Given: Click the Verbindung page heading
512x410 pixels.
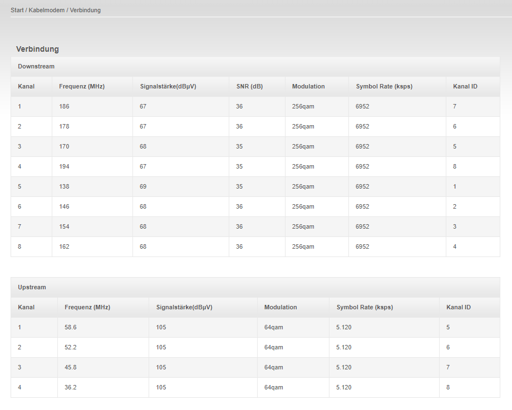Looking at the screenshot, I should click(x=37, y=49).
